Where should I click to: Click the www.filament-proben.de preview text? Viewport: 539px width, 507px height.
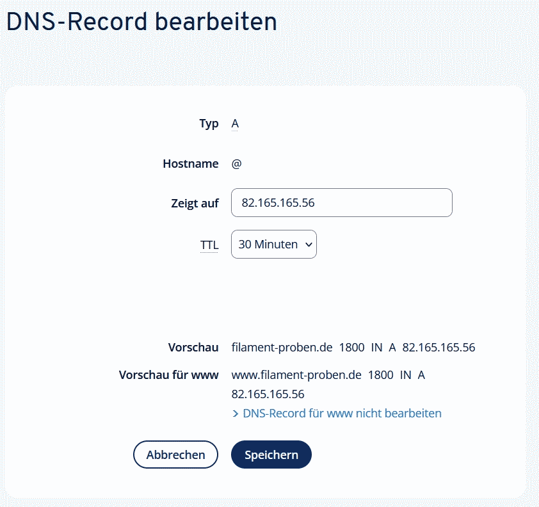[x=296, y=375]
